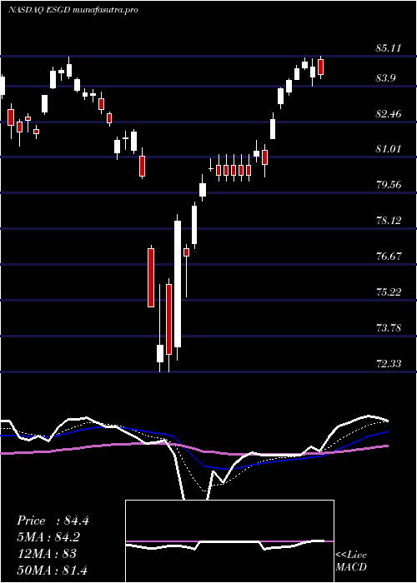Click the NASDAQ ESGD munafasutra.pro title
417x583 pixels.
(x=73, y=10)
